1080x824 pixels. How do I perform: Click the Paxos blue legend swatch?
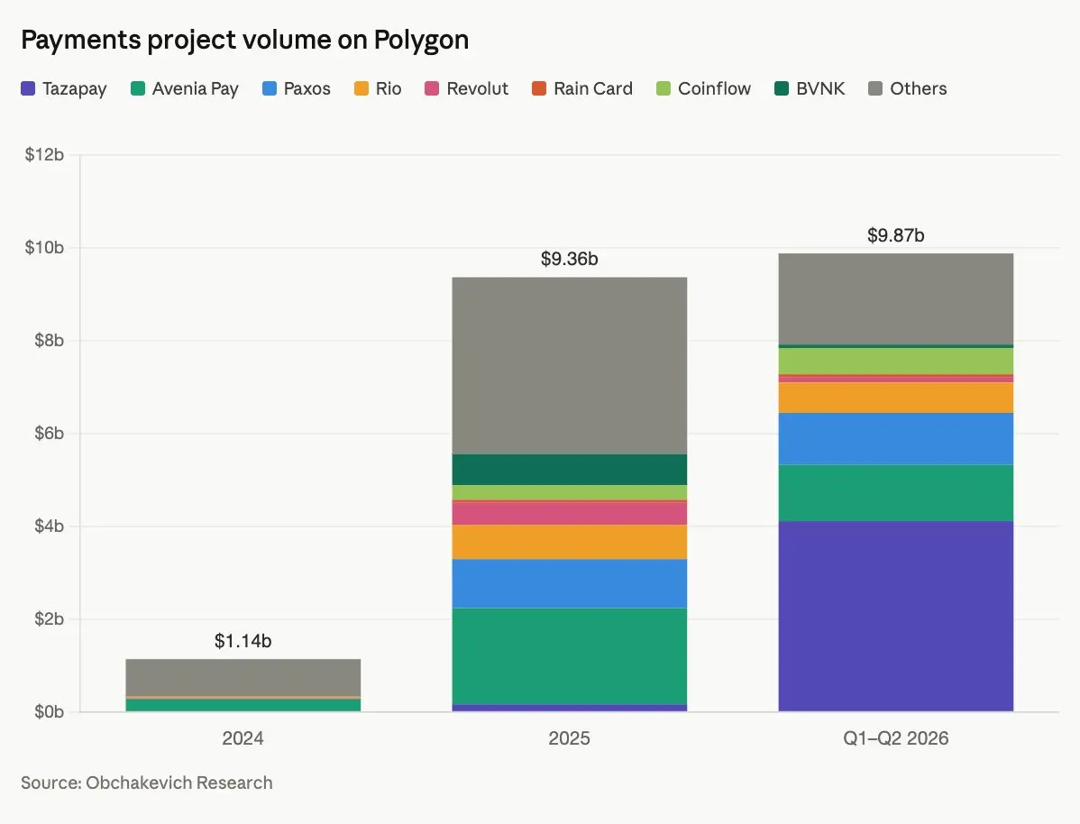[270, 88]
